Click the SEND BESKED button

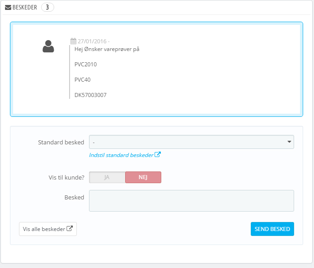click(272, 229)
